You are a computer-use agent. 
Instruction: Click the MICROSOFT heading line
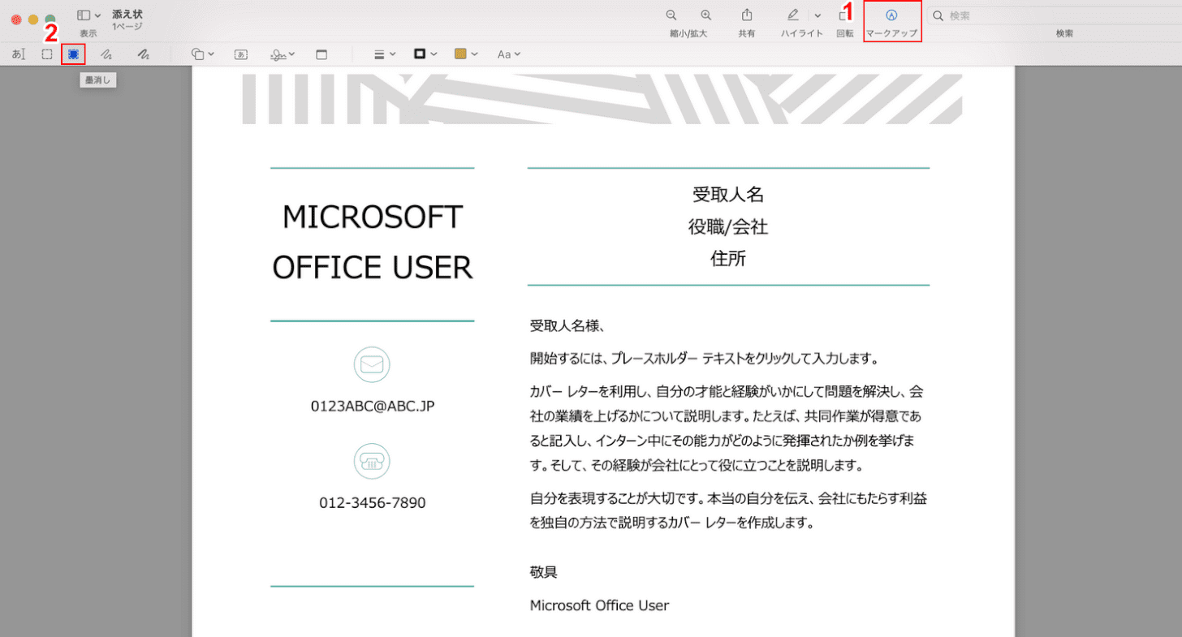(373, 217)
